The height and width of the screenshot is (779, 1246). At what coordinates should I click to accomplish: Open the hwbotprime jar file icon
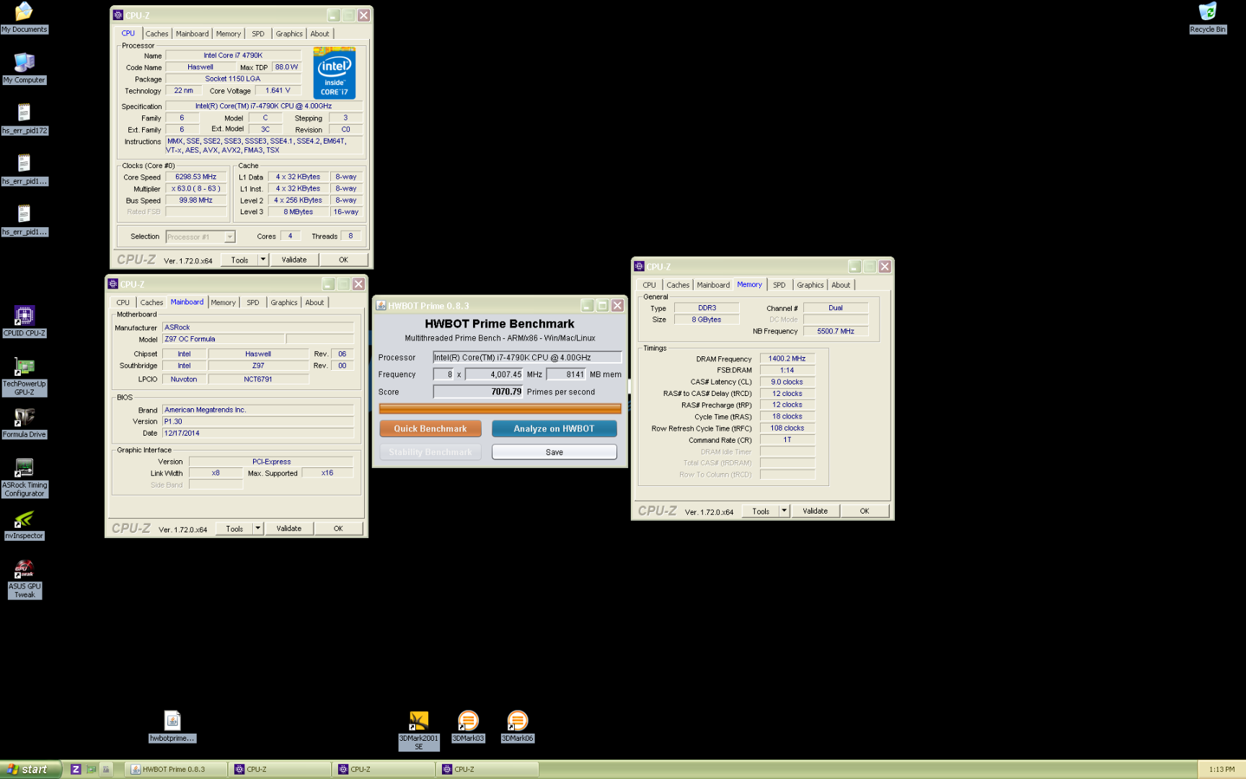pyautogui.click(x=172, y=726)
